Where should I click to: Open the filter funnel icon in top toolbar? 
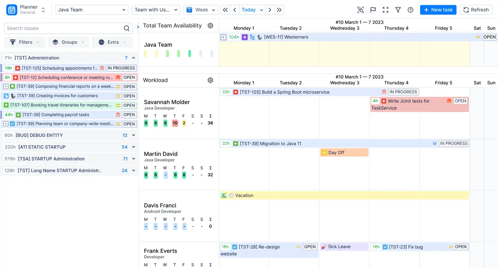(x=398, y=10)
